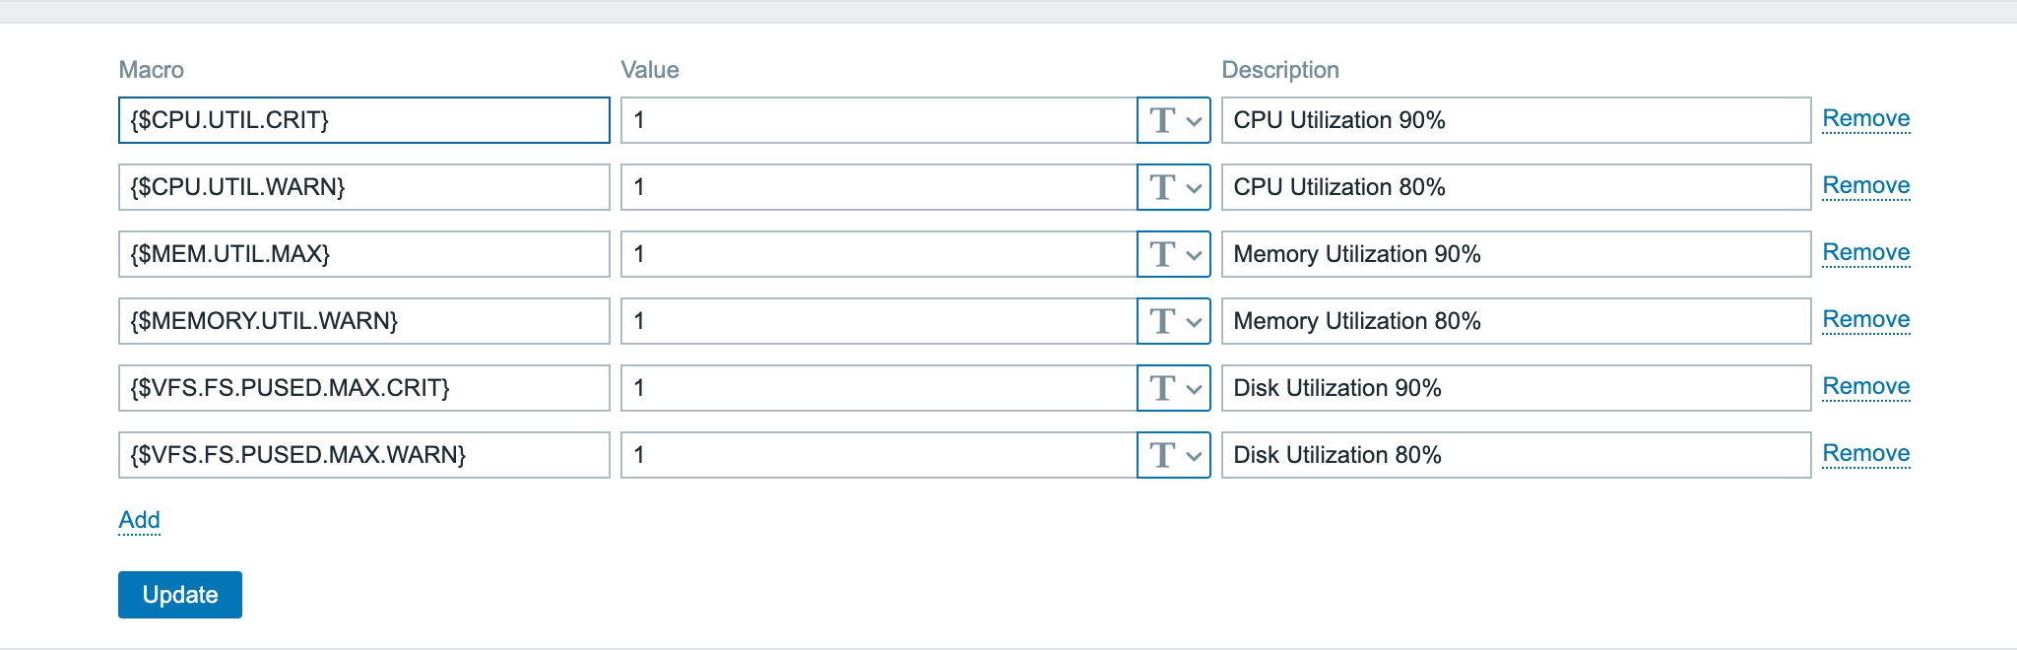The height and width of the screenshot is (650, 2017).
Task: Click Add to create new macro
Action: [139, 520]
